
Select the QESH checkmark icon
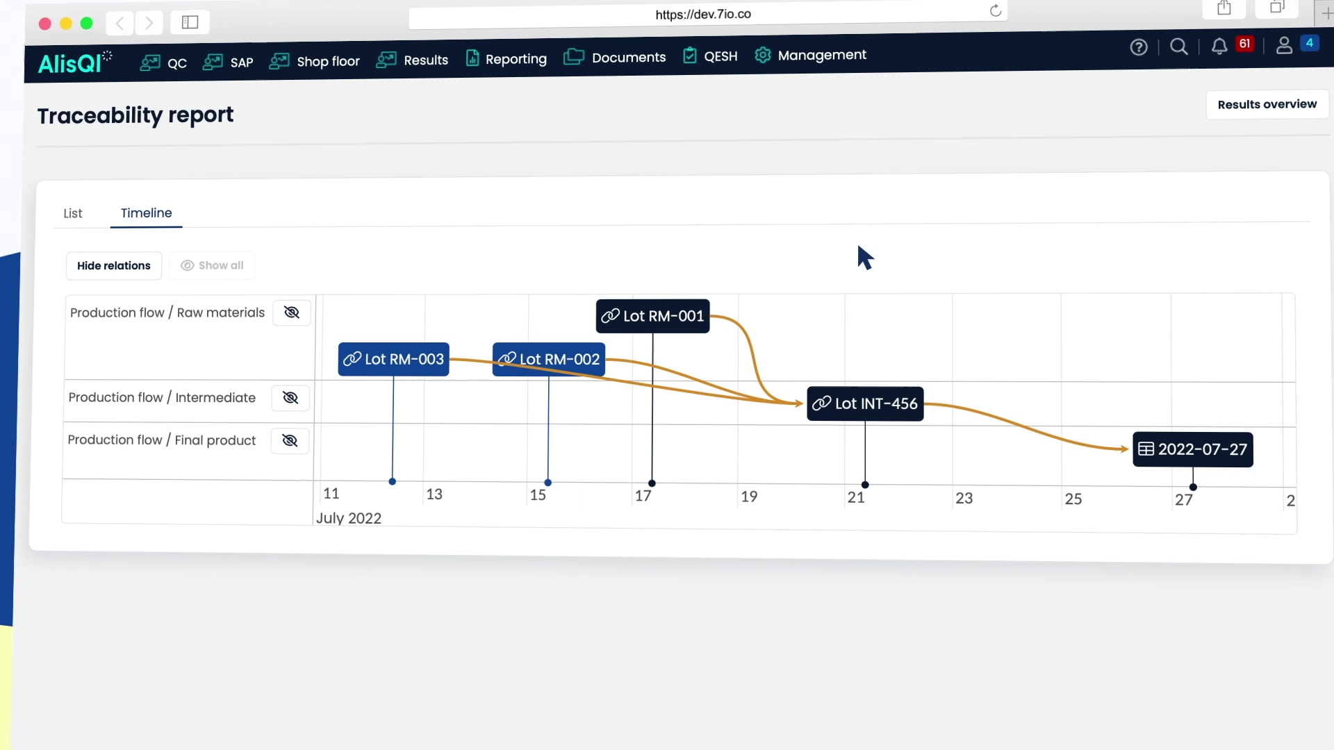pos(690,56)
